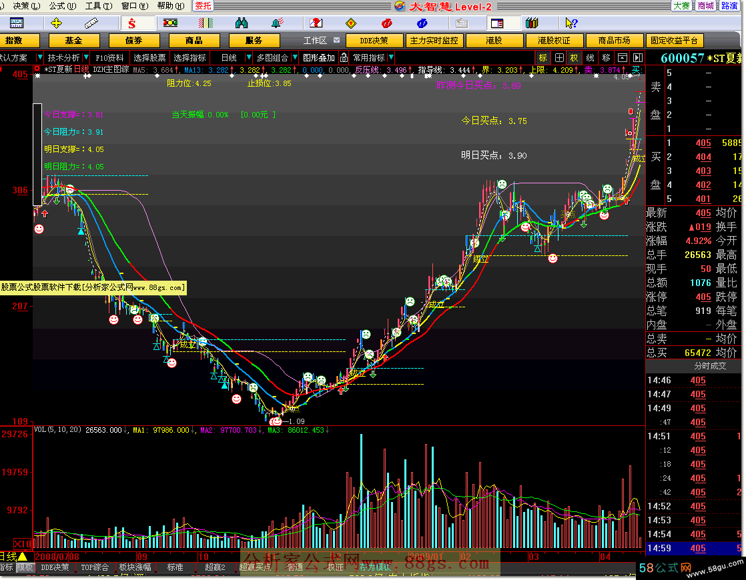
Task: Click the 图形叠加 overlay option
Action: point(319,57)
